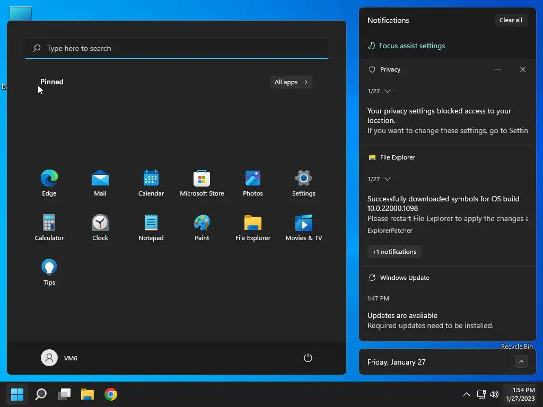Open the privacy settings blocked location message

click(448, 120)
